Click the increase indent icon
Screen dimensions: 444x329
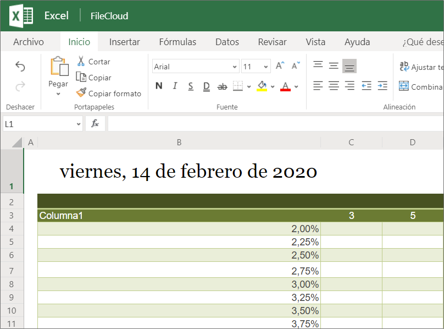[x=382, y=86]
